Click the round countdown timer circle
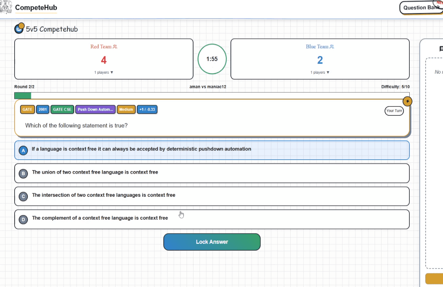Screen dimensions: 443x287 (212, 59)
